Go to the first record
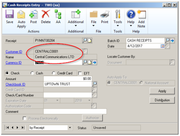The image size is (180, 136). tap(7, 127)
